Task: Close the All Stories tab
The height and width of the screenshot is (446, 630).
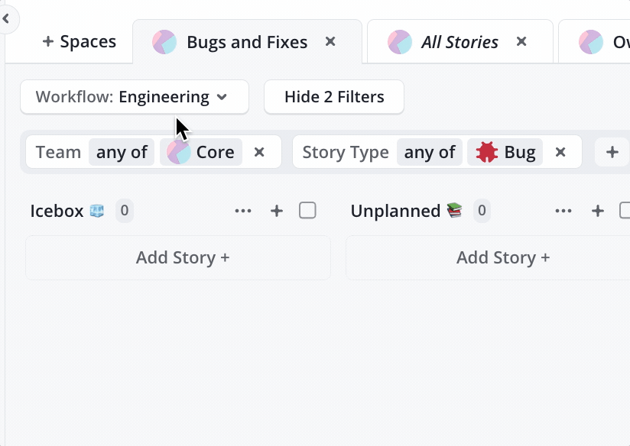Action: point(521,41)
